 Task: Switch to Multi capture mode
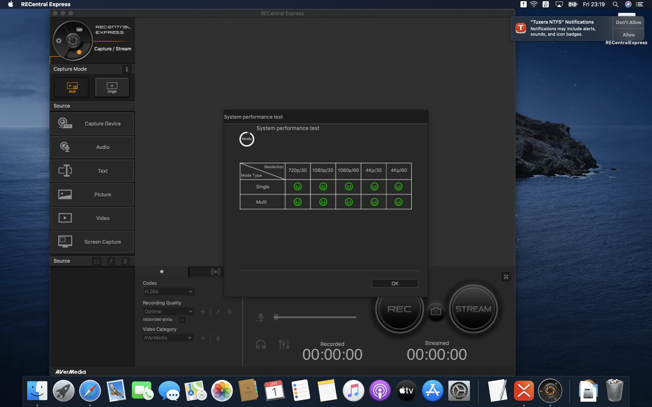click(x=72, y=87)
